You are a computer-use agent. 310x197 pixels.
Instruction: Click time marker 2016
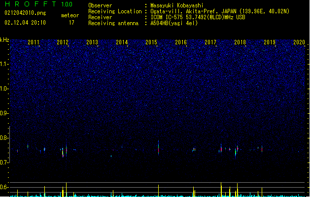click(181, 42)
